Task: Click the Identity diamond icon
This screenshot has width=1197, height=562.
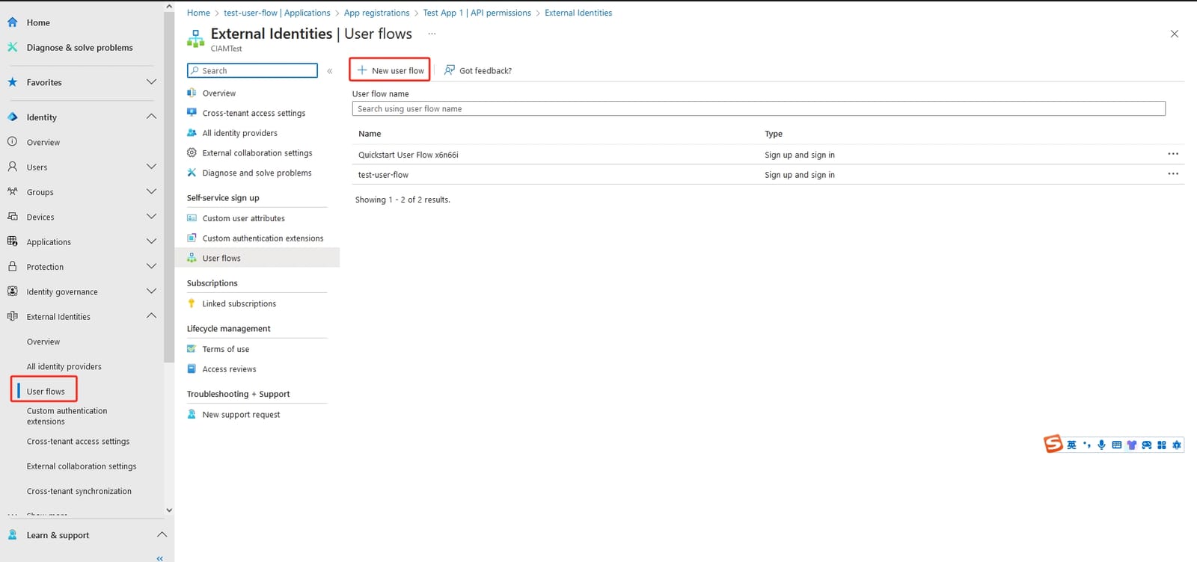Action: coord(12,117)
